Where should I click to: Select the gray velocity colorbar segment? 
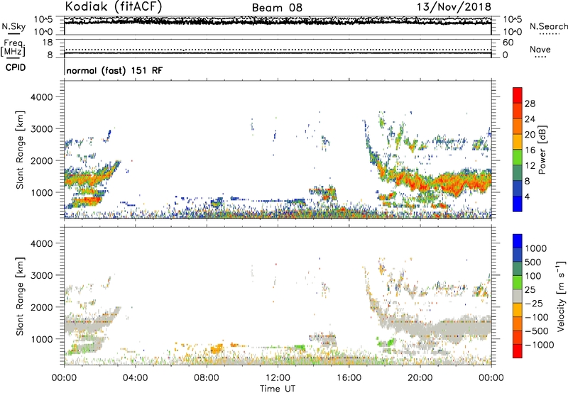(x=518, y=296)
